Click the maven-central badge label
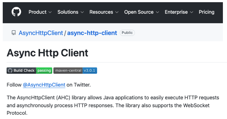Screen dimensions: 227x119 pyautogui.click(x=68, y=71)
